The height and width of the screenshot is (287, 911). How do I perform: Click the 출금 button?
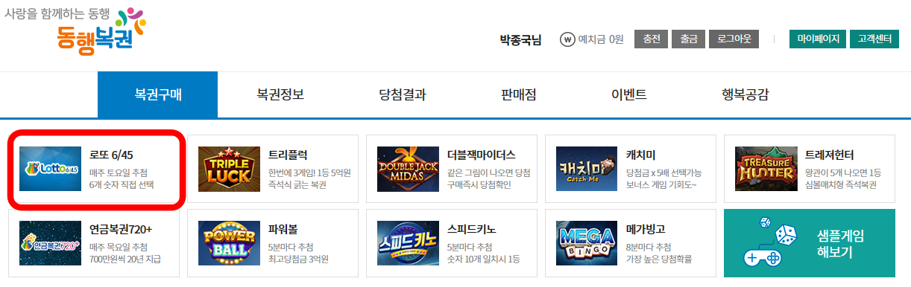688,39
